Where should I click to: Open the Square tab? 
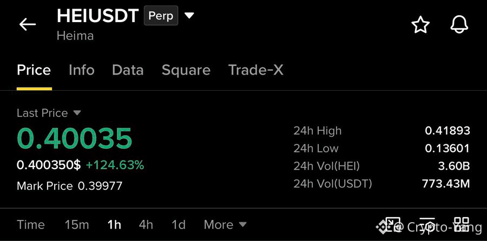tap(186, 70)
